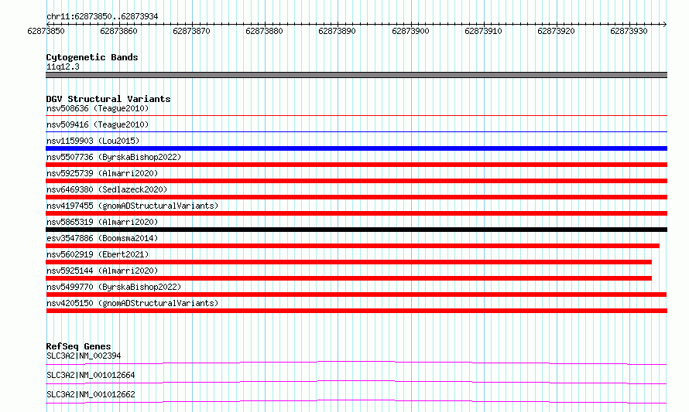Open variant nsv5602919 (Ebert2021) label

(x=98, y=254)
